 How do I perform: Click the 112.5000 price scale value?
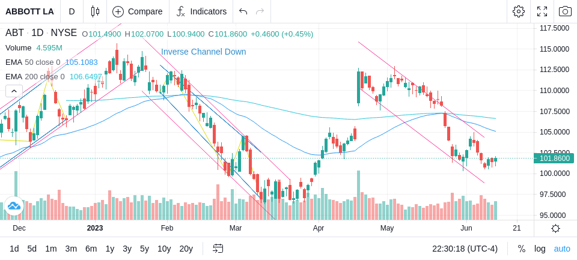click(x=554, y=70)
